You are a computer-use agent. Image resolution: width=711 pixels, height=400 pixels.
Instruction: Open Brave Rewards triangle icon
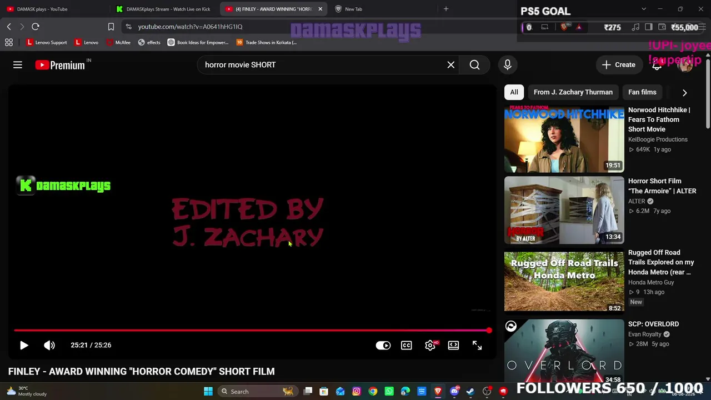point(579,27)
